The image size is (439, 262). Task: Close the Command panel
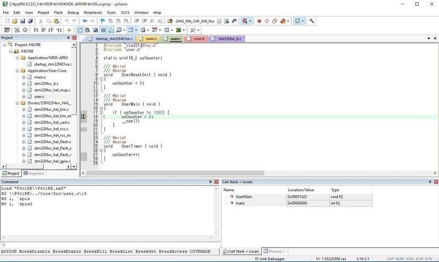216,182
